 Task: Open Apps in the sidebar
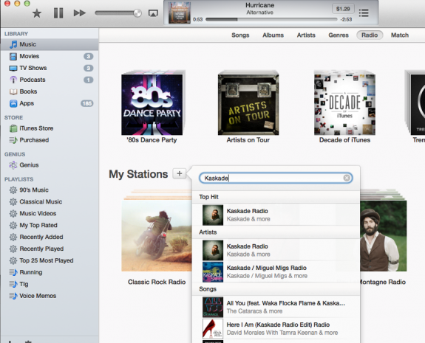pos(50,103)
